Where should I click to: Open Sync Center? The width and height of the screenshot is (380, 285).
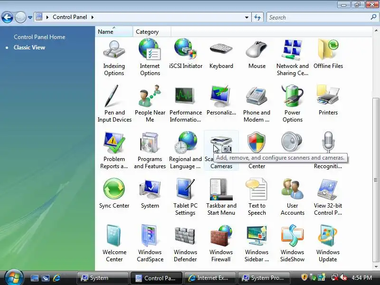114,193
